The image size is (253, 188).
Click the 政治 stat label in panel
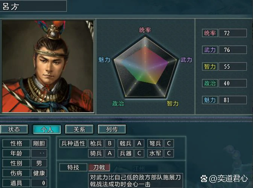(210, 83)
